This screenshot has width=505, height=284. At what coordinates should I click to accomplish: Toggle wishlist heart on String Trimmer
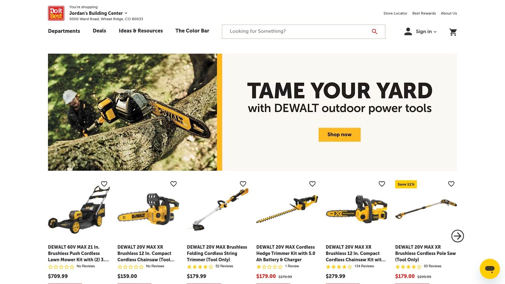243,184
